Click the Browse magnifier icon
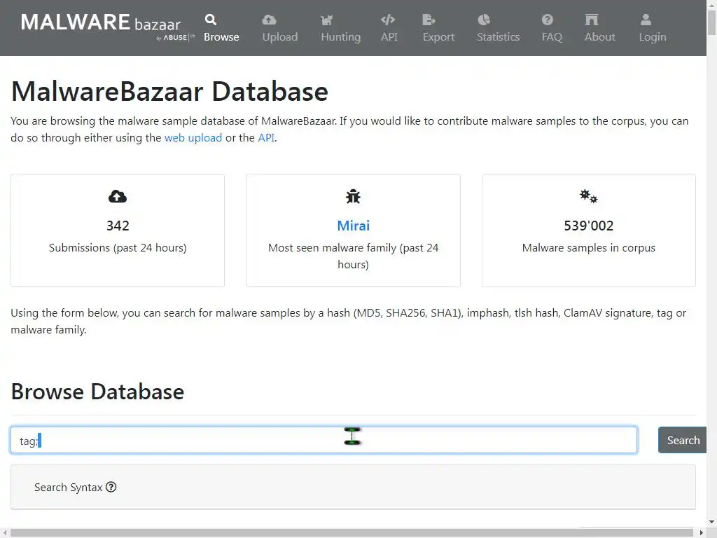This screenshot has width=717, height=538. pyautogui.click(x=211, y=20)
